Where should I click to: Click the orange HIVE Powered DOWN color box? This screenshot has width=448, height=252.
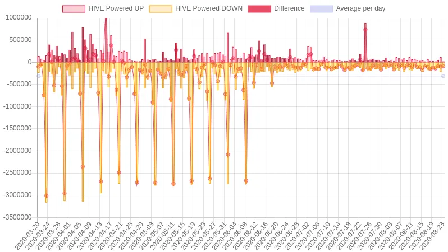click(x=161, y=9)
